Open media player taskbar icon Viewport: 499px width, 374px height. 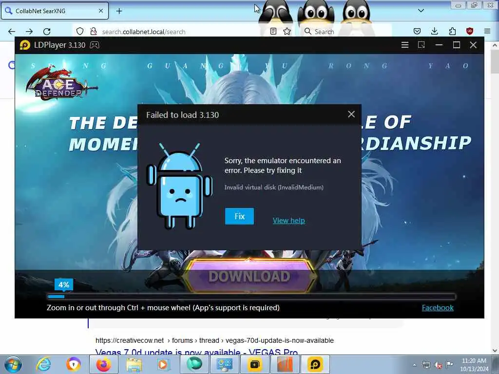click(164, 364)
